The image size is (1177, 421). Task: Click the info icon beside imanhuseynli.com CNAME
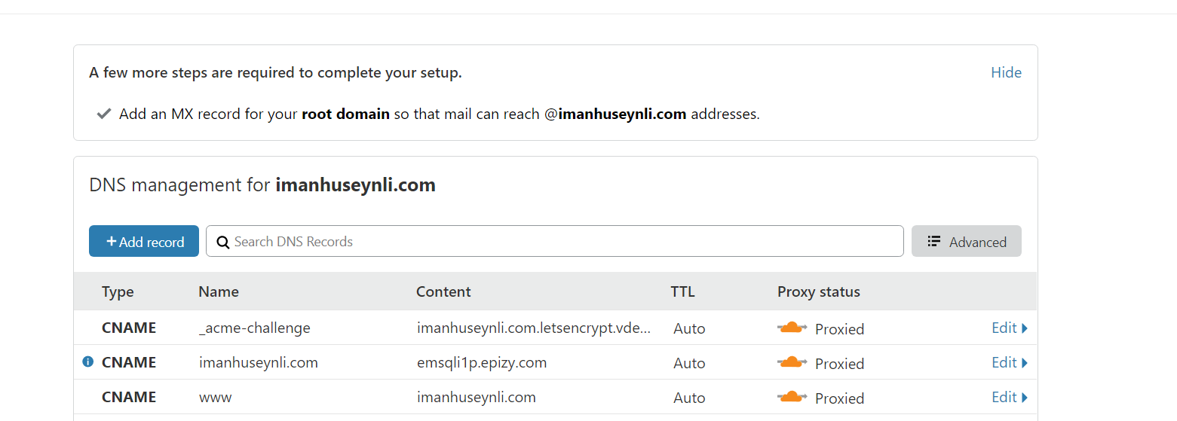[x=87, y=362]
